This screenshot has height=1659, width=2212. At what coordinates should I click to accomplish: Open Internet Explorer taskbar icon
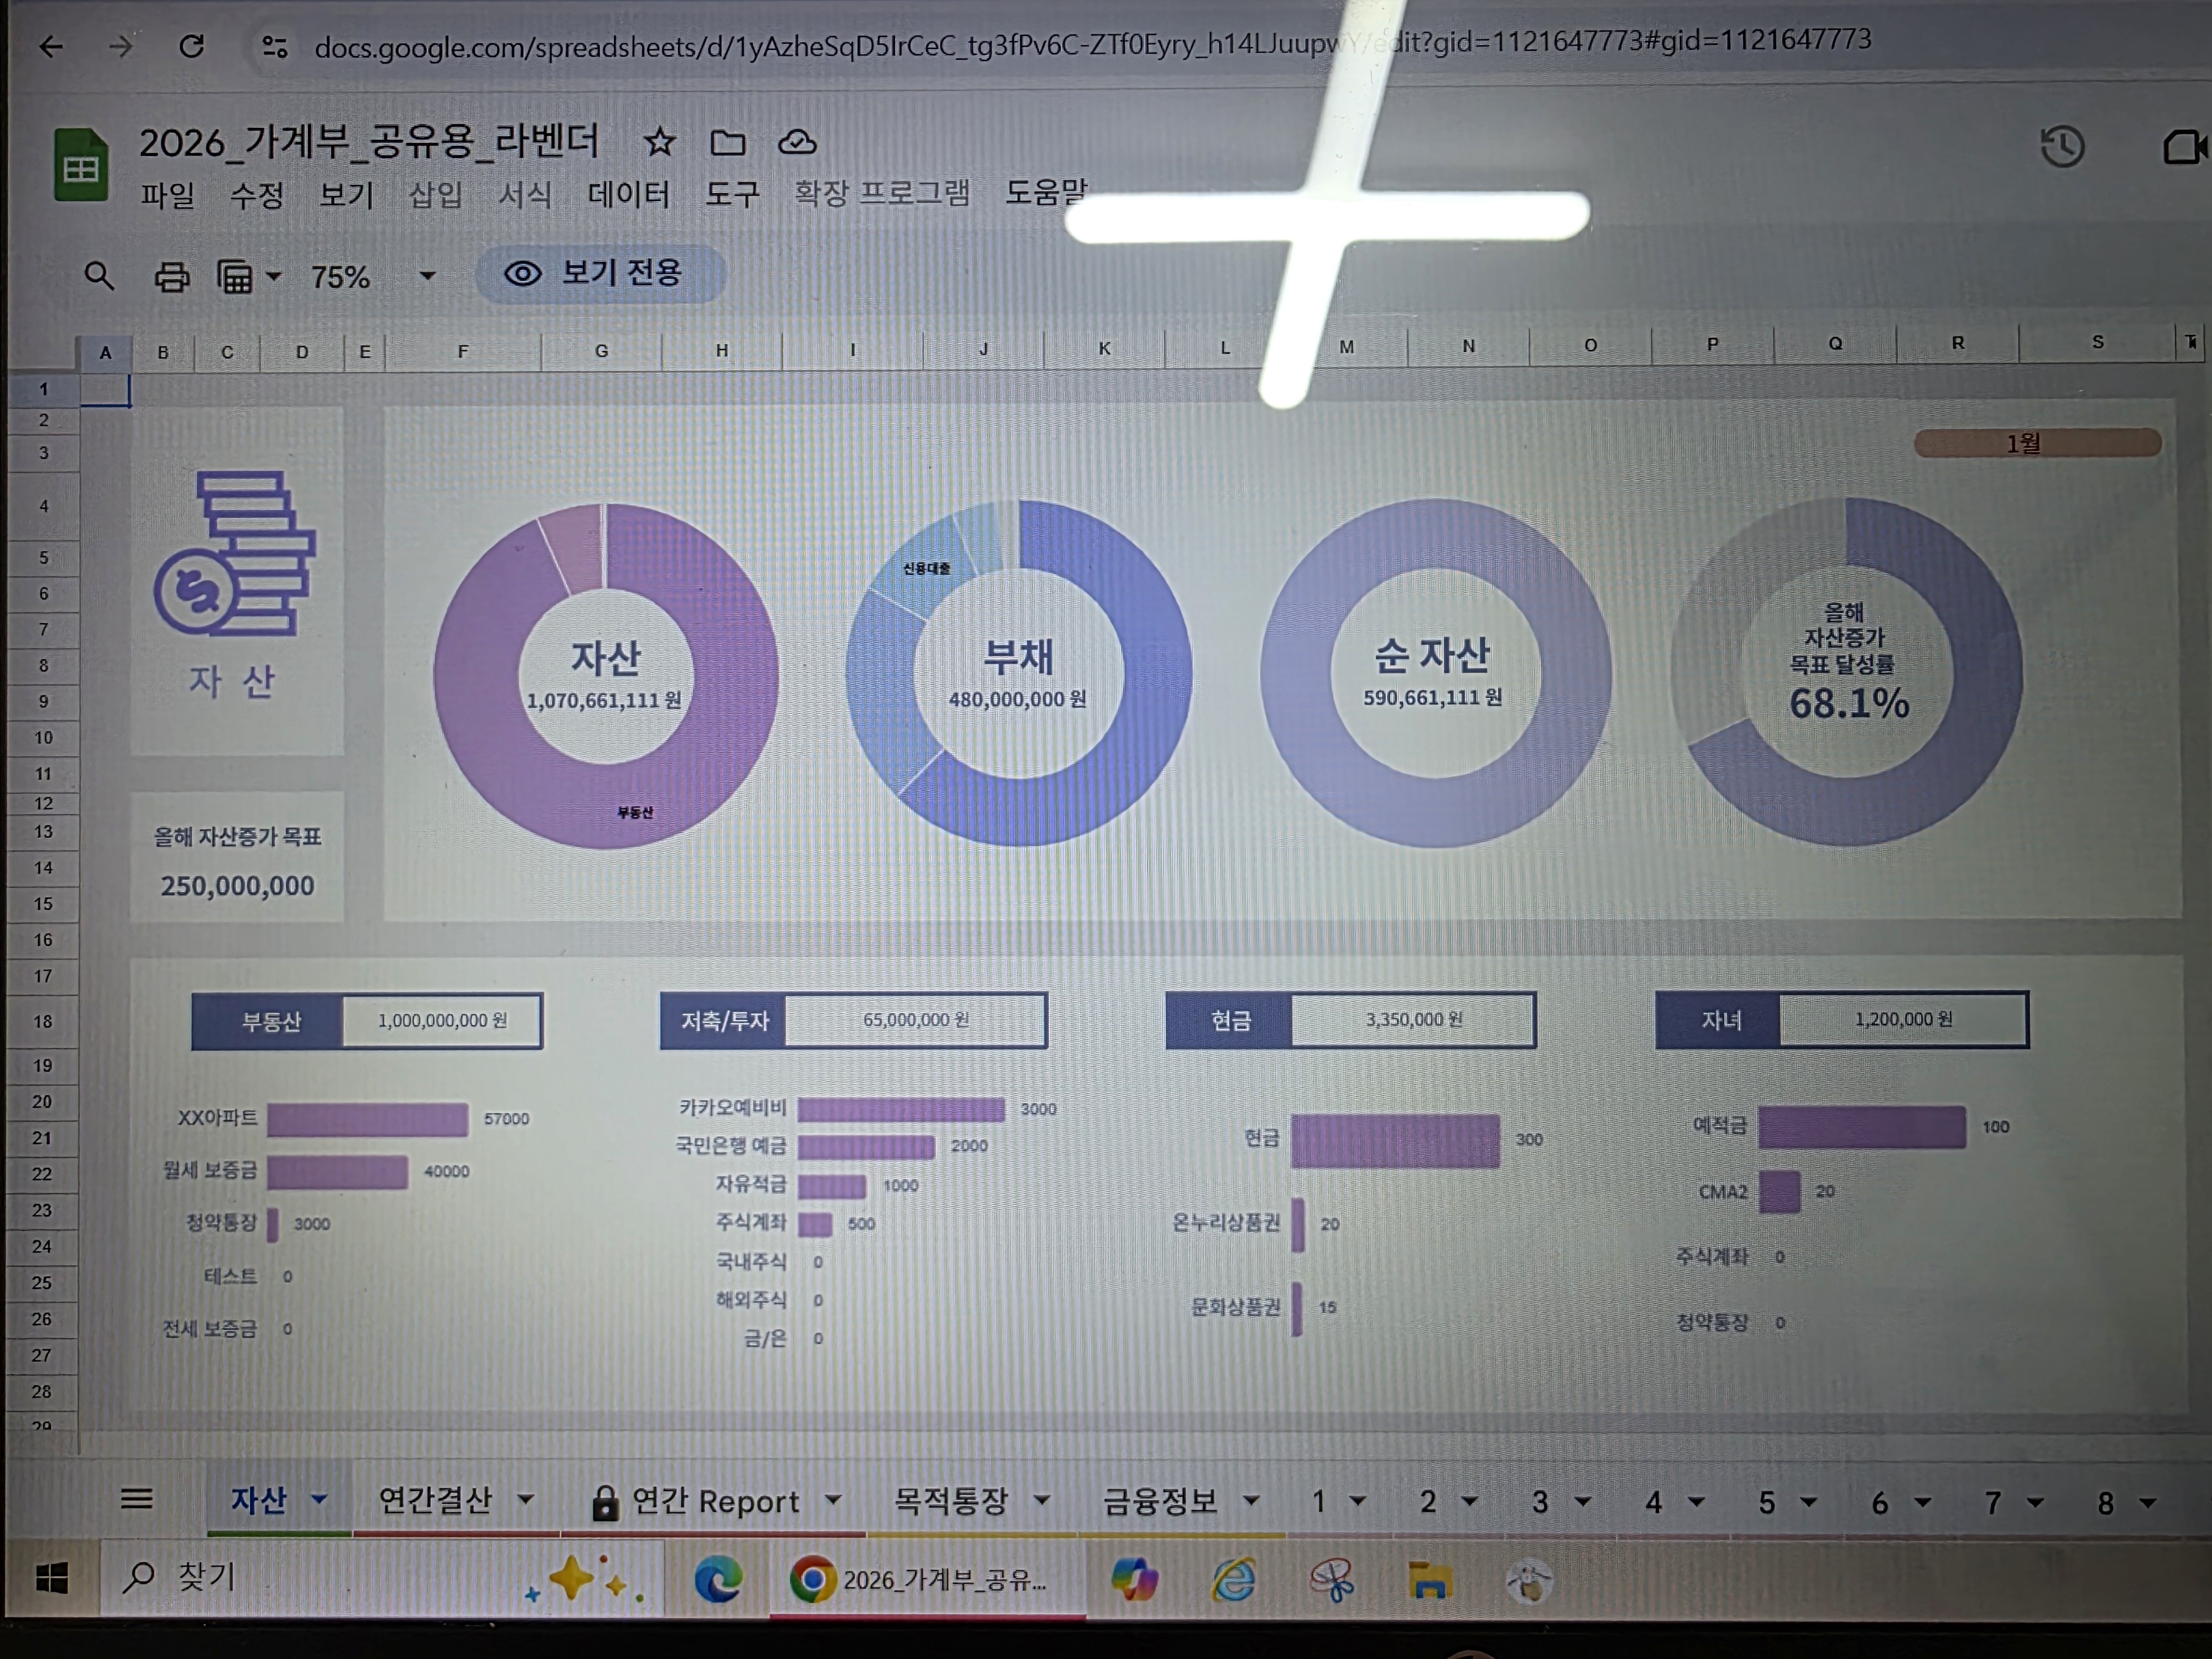1233,1580
